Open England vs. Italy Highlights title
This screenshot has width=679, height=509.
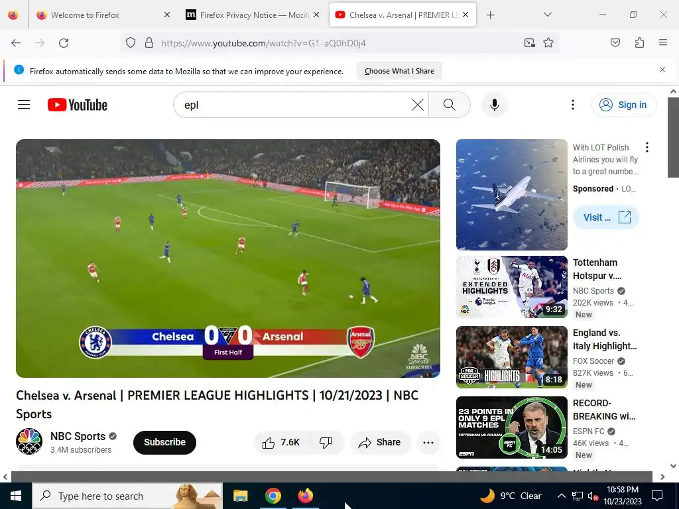coord(605,339)
